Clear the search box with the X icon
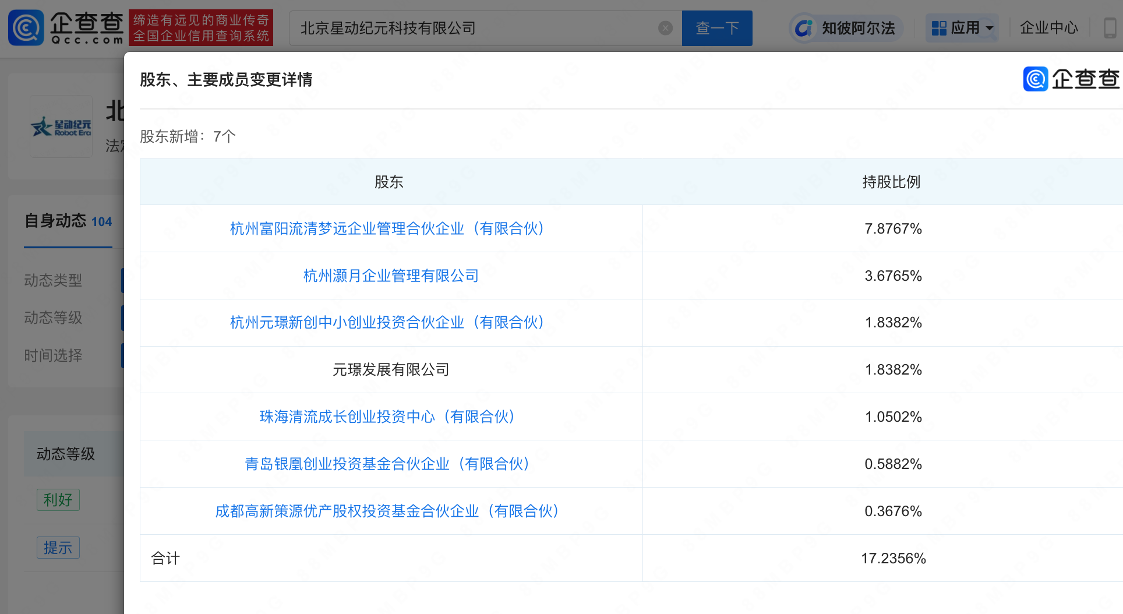Viewport: 1123px width, 614px height. tap(665, 28)
